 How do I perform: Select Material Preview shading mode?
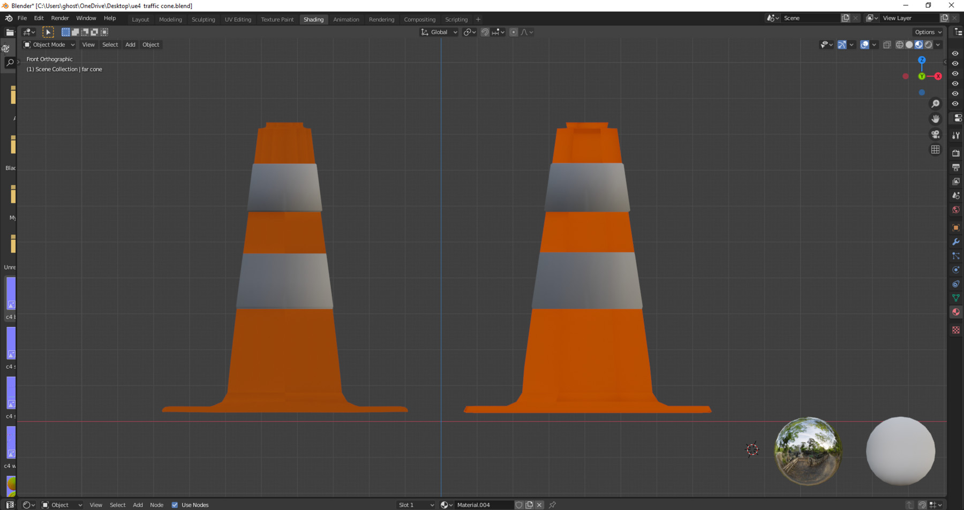pos(918,44)
